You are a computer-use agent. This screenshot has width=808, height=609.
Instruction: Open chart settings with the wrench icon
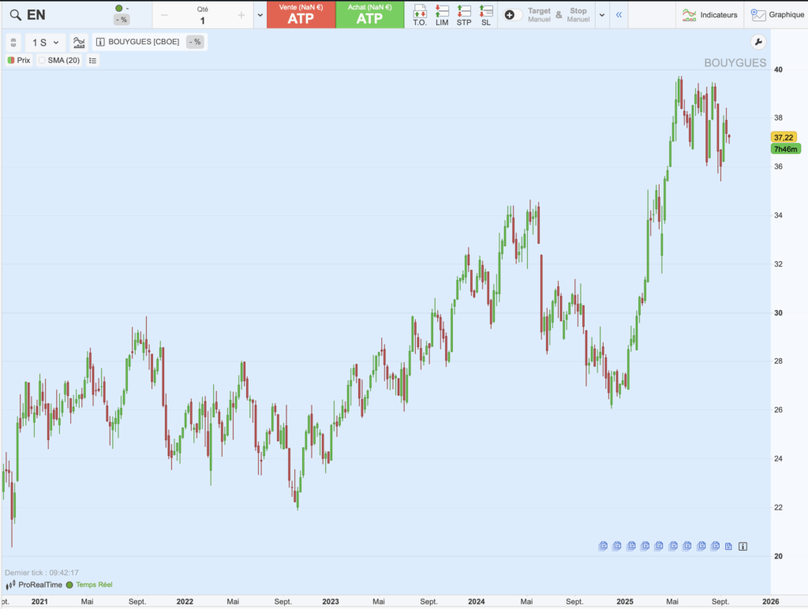pyautogui.click(x=758, y=42)
